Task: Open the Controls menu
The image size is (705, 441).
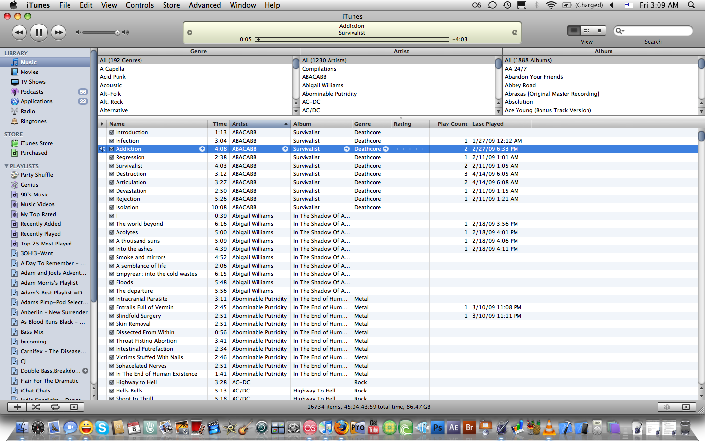Action: tap(140, 5)
